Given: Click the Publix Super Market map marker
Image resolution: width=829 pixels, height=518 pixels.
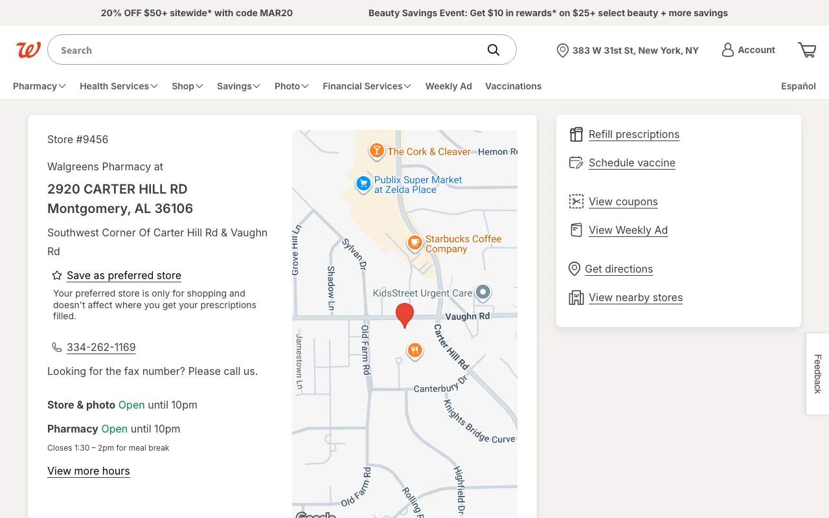Looking at the screenshot, I should [364, 184].
